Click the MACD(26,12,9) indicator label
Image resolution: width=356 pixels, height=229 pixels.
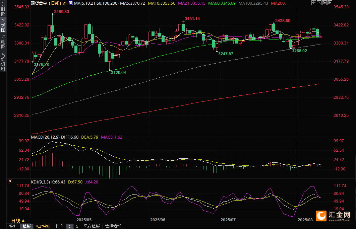(45, 137)
